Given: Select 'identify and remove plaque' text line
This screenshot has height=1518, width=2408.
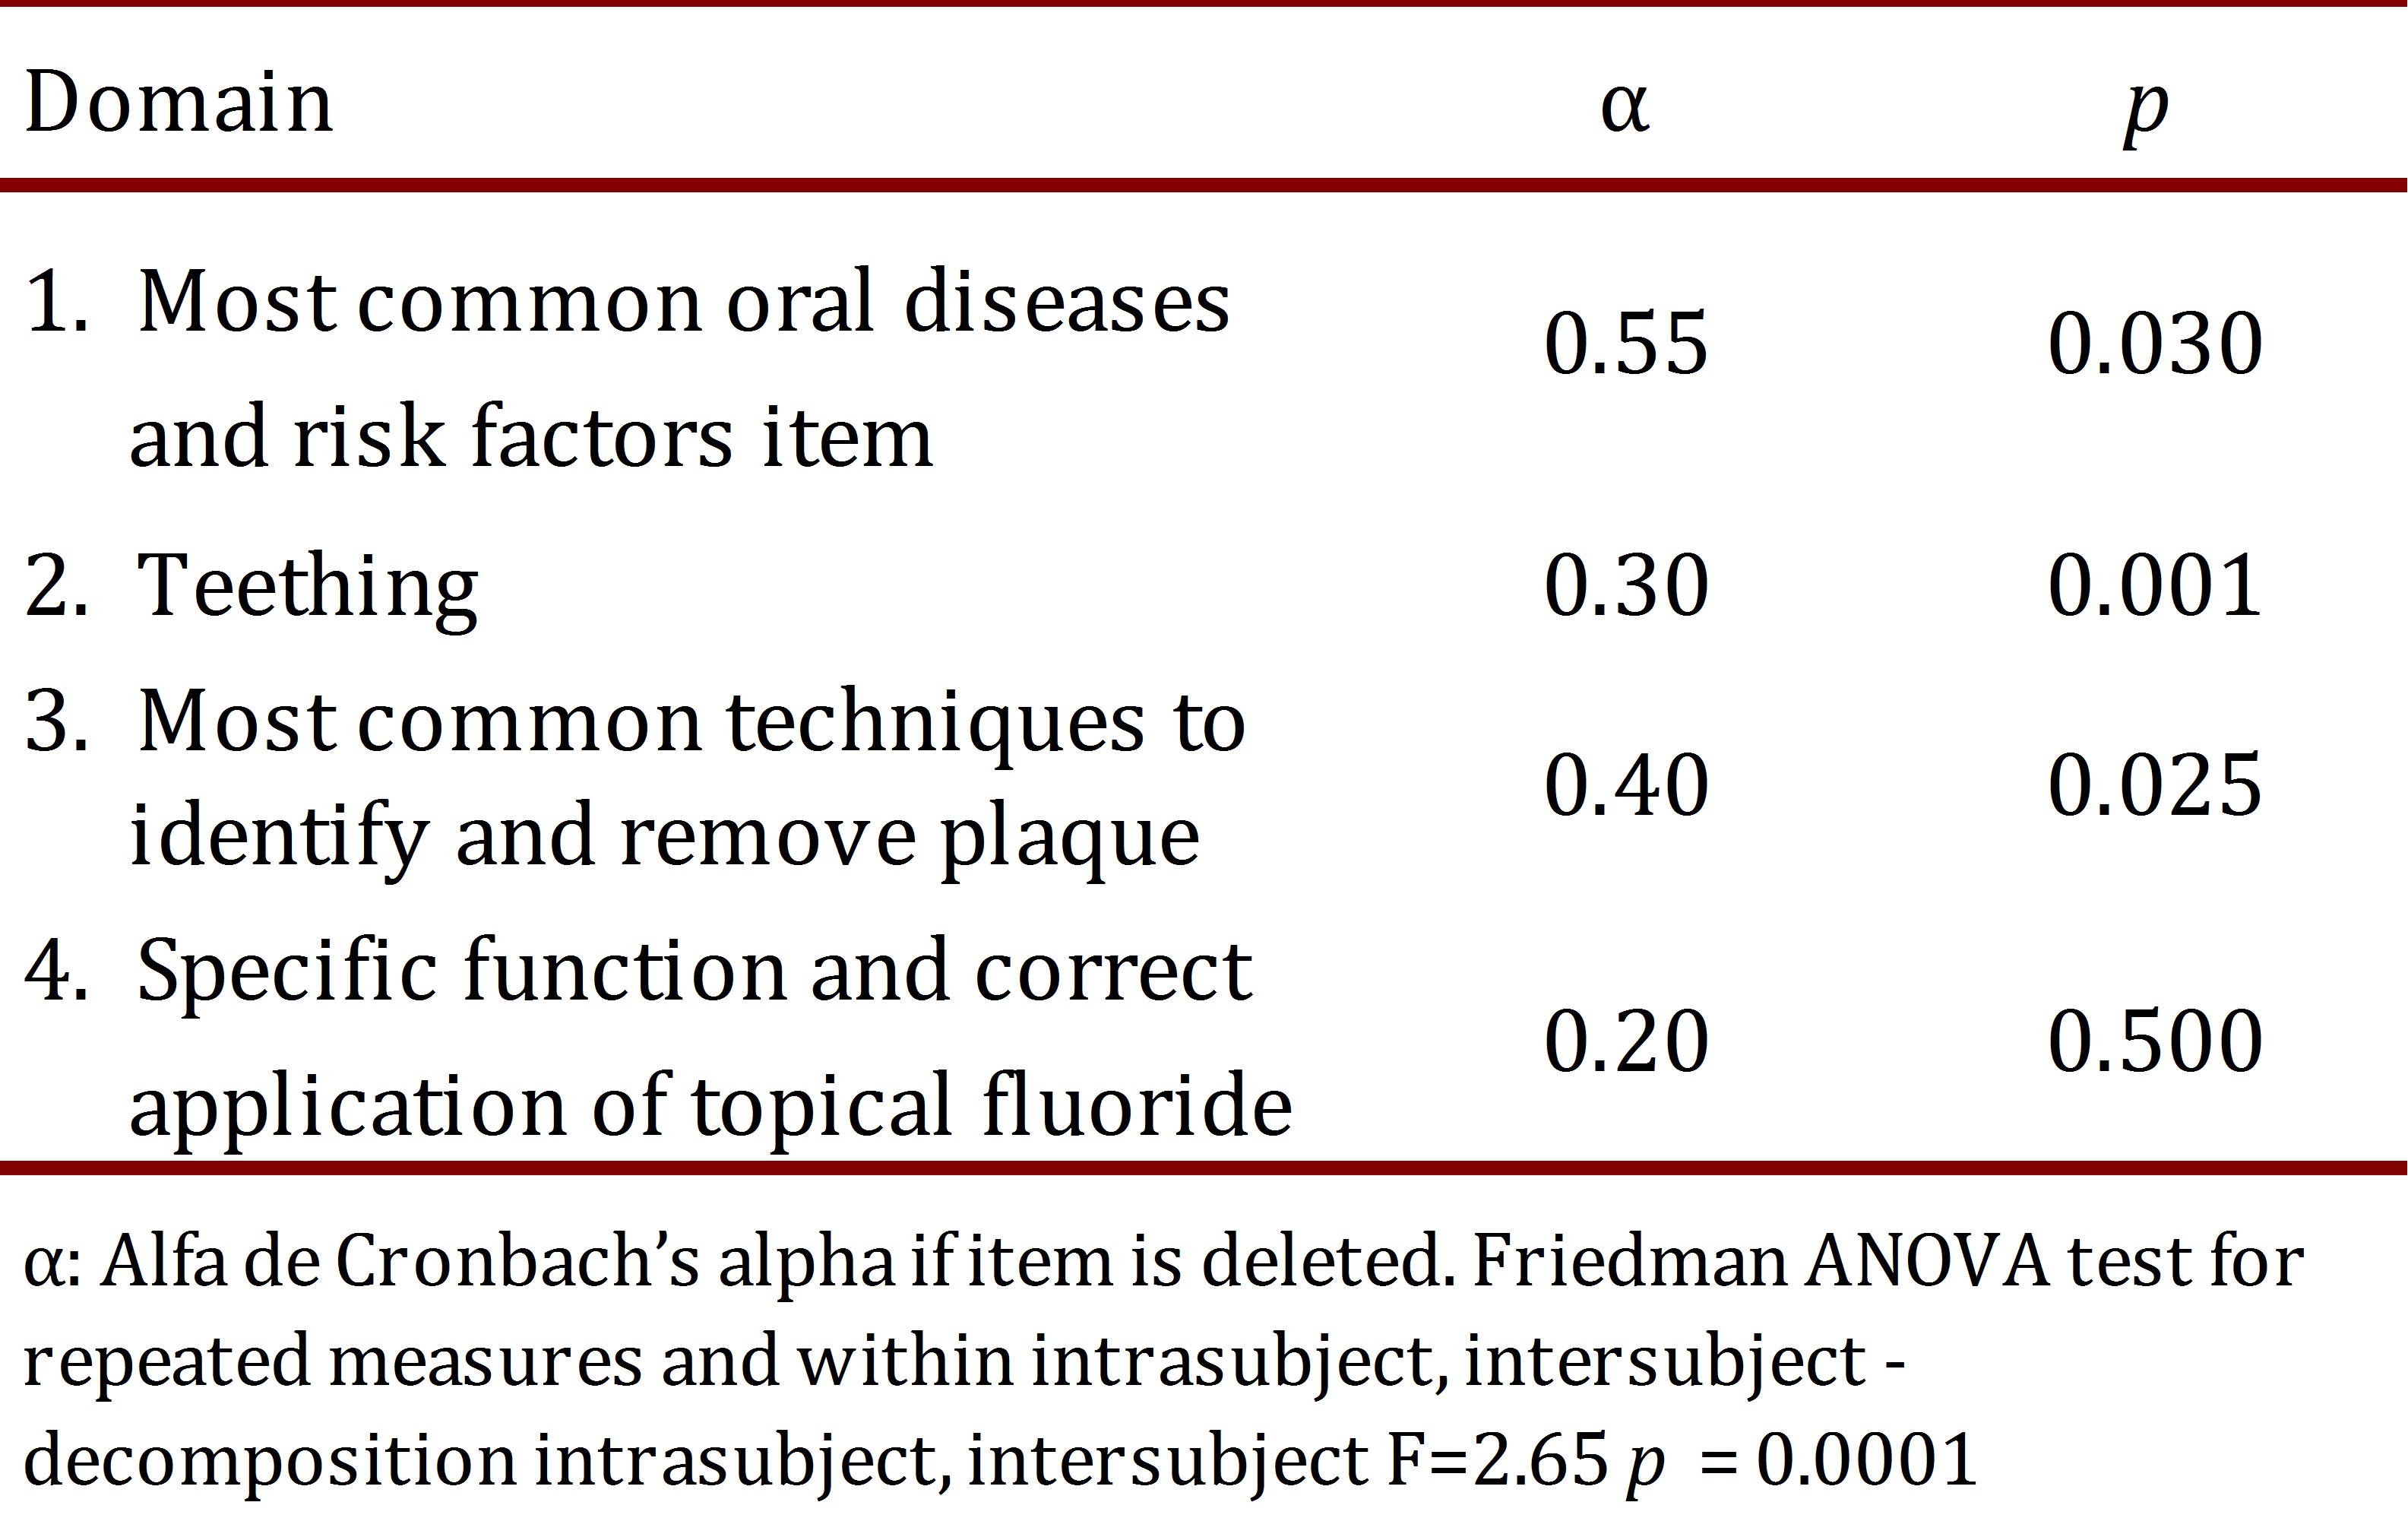Looking at the screenshot, I should (x=664, y=837).
